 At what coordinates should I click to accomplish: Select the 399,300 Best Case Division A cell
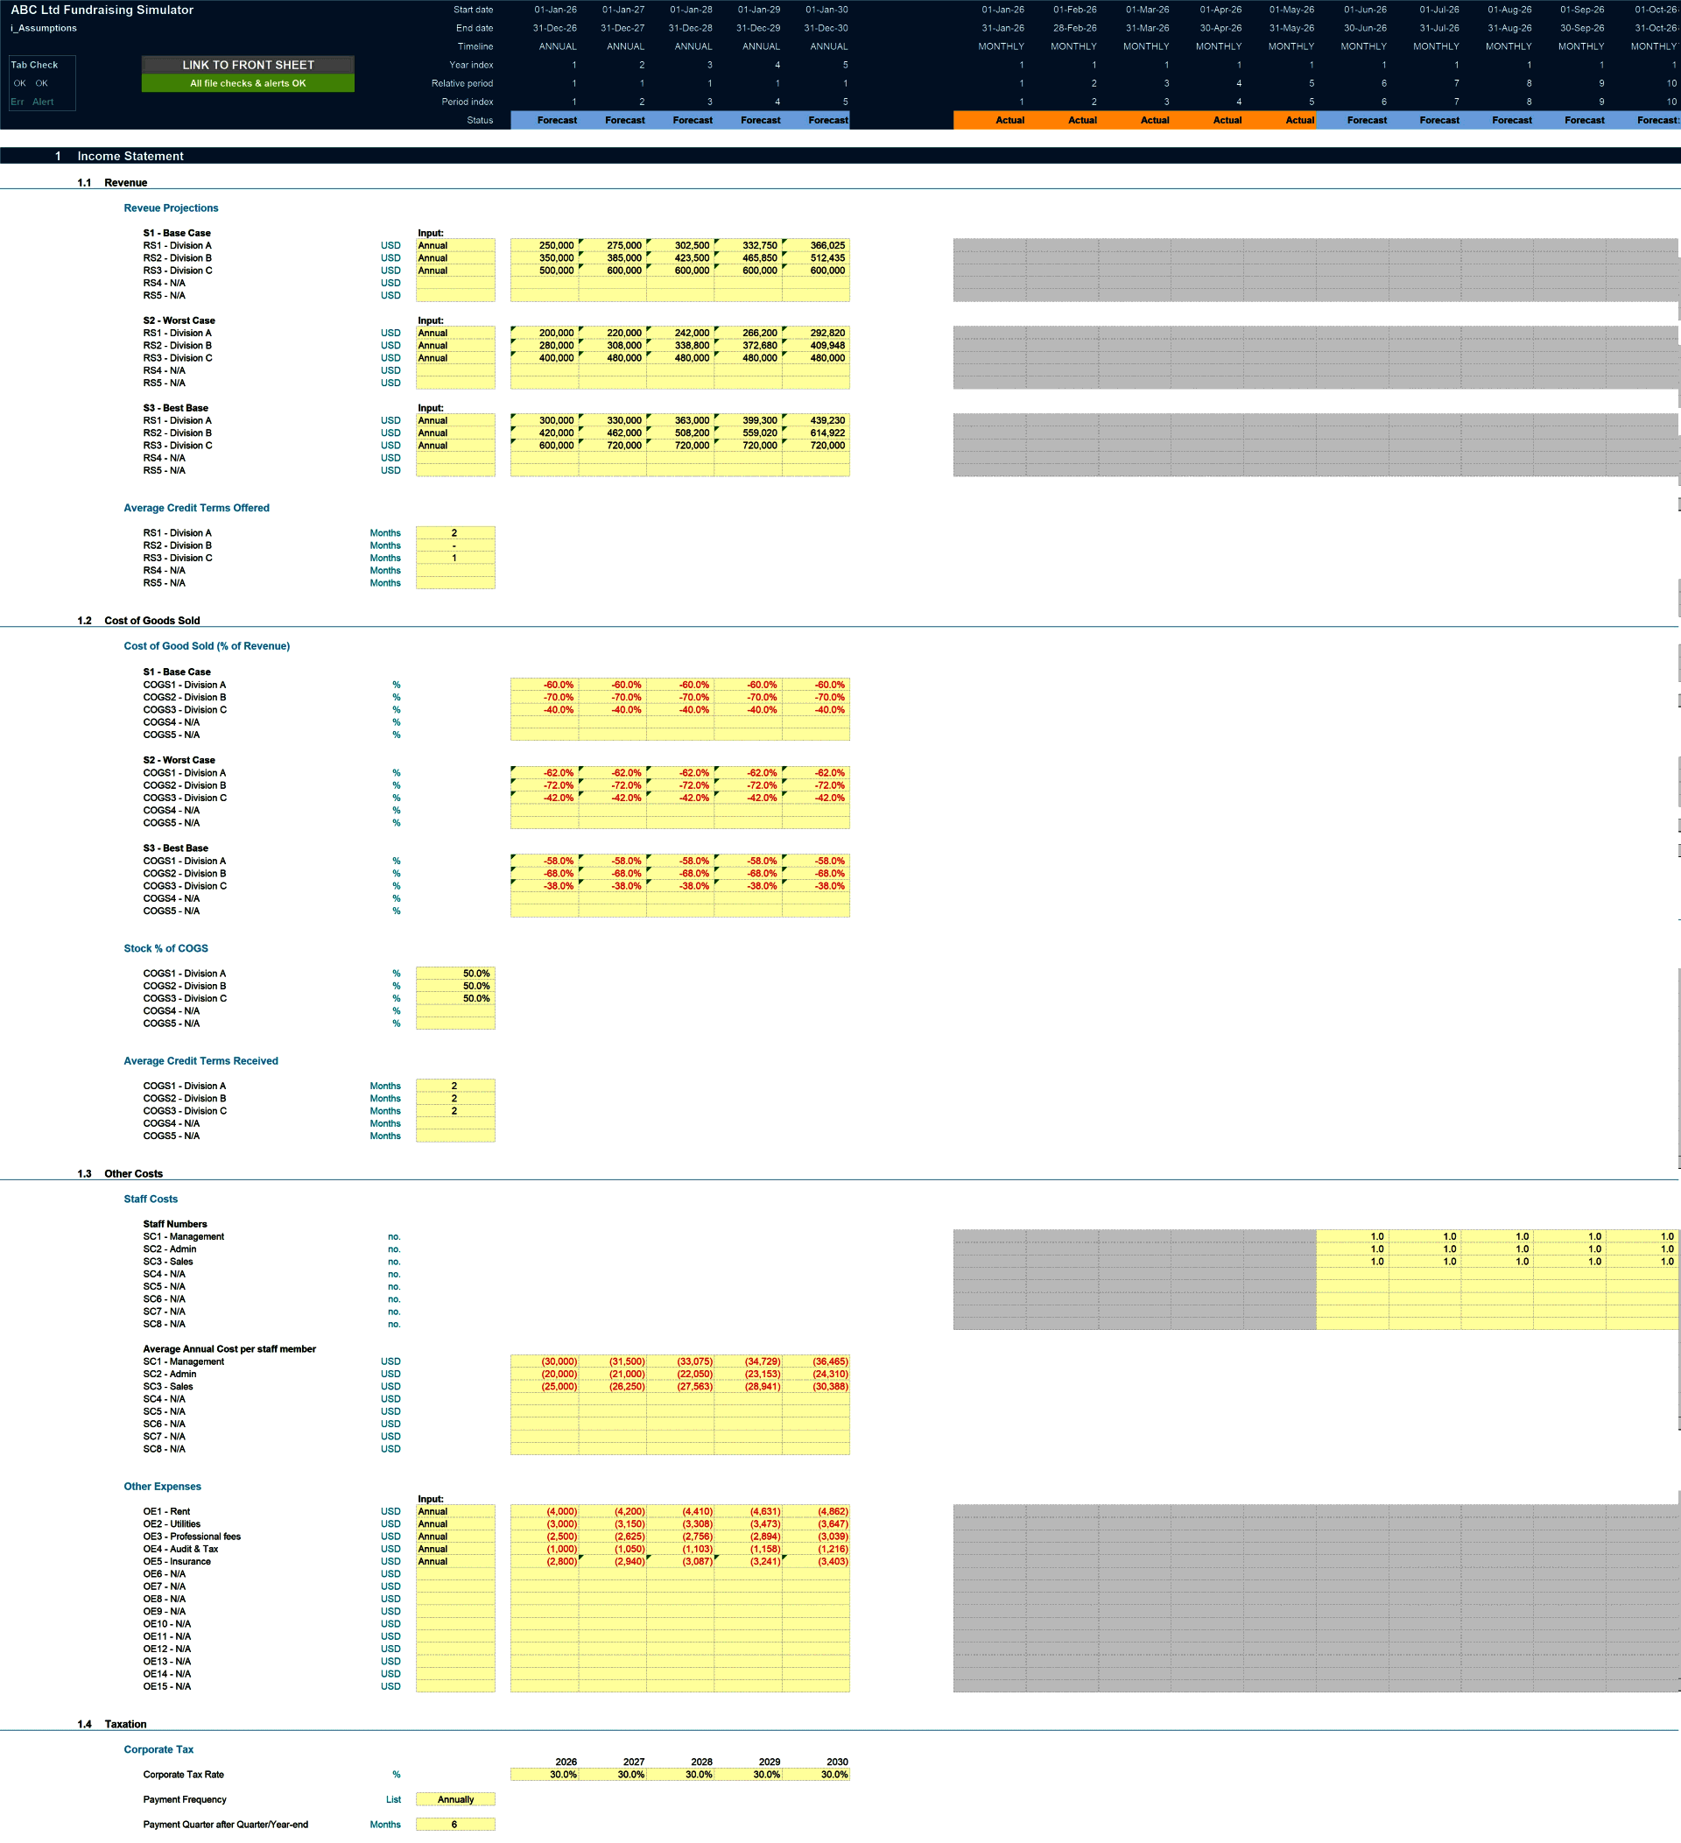(748, 420)
